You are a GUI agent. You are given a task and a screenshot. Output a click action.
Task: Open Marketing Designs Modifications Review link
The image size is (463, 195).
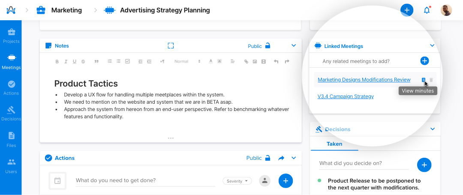[x=364, y=80]
